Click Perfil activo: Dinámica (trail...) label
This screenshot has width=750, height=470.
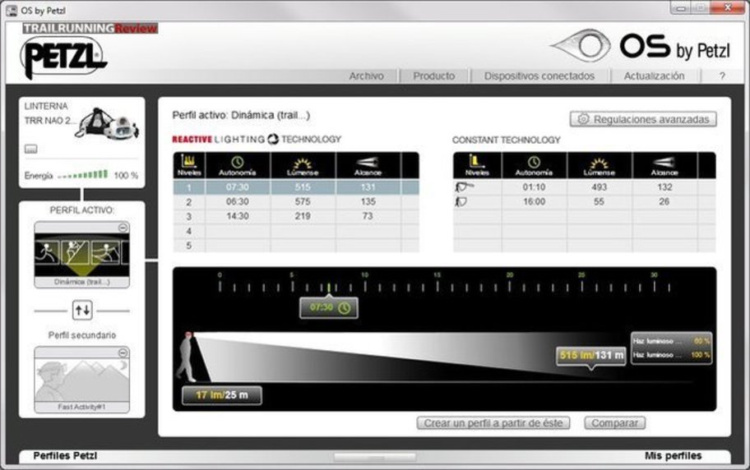coord(241,115)
